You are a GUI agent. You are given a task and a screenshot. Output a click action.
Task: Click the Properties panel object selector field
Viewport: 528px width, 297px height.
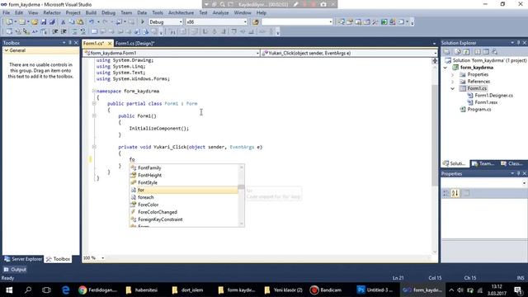tap(484, 183)
